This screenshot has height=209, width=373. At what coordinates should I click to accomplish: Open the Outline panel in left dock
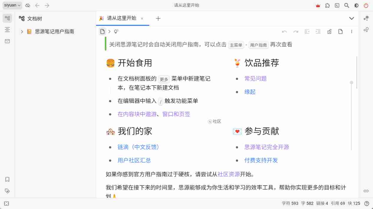tap(7, 30)
